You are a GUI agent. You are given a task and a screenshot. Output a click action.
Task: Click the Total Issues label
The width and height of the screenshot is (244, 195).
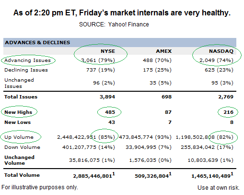(x=21, y=97)
